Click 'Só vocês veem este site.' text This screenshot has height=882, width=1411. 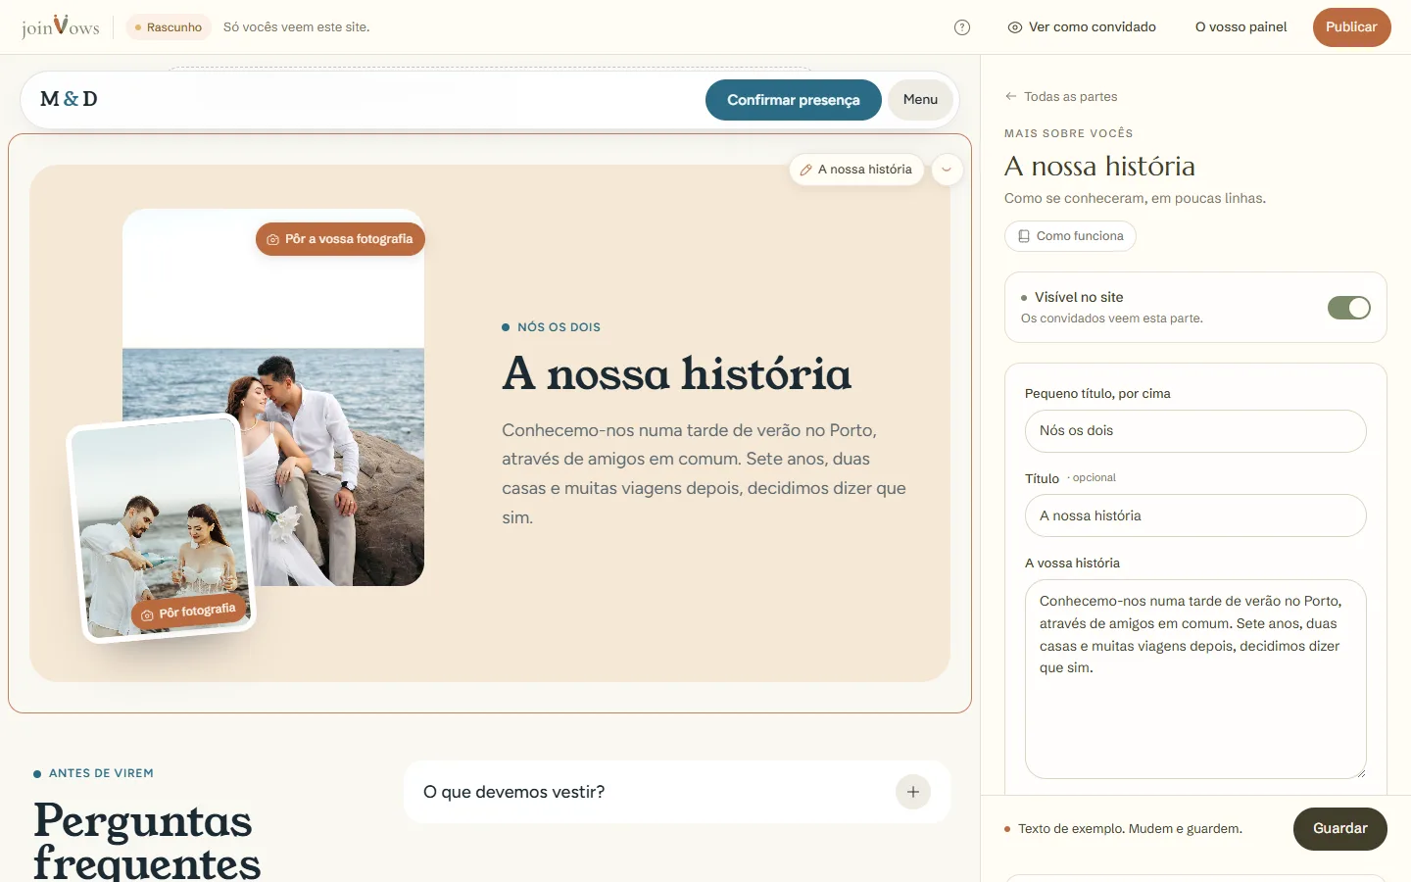(297, 27)
